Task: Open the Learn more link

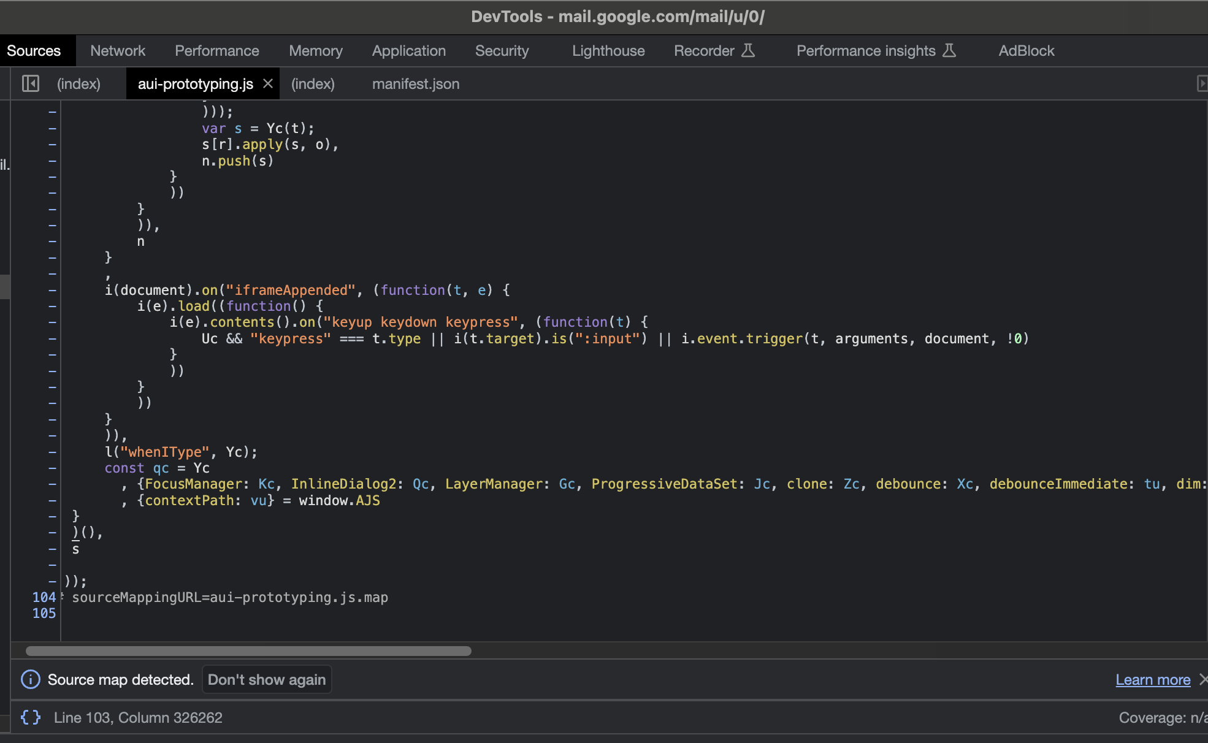Action: [x=1153, y=679]
